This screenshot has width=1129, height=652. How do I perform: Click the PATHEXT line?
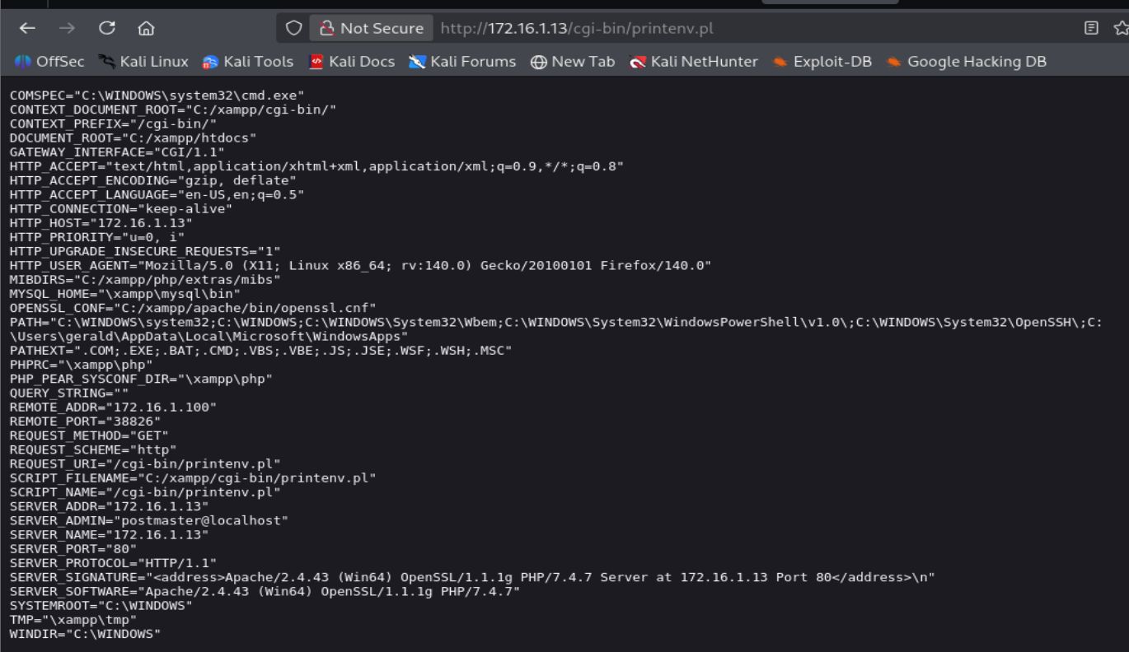pyautogui.click(x=261, y=350)
